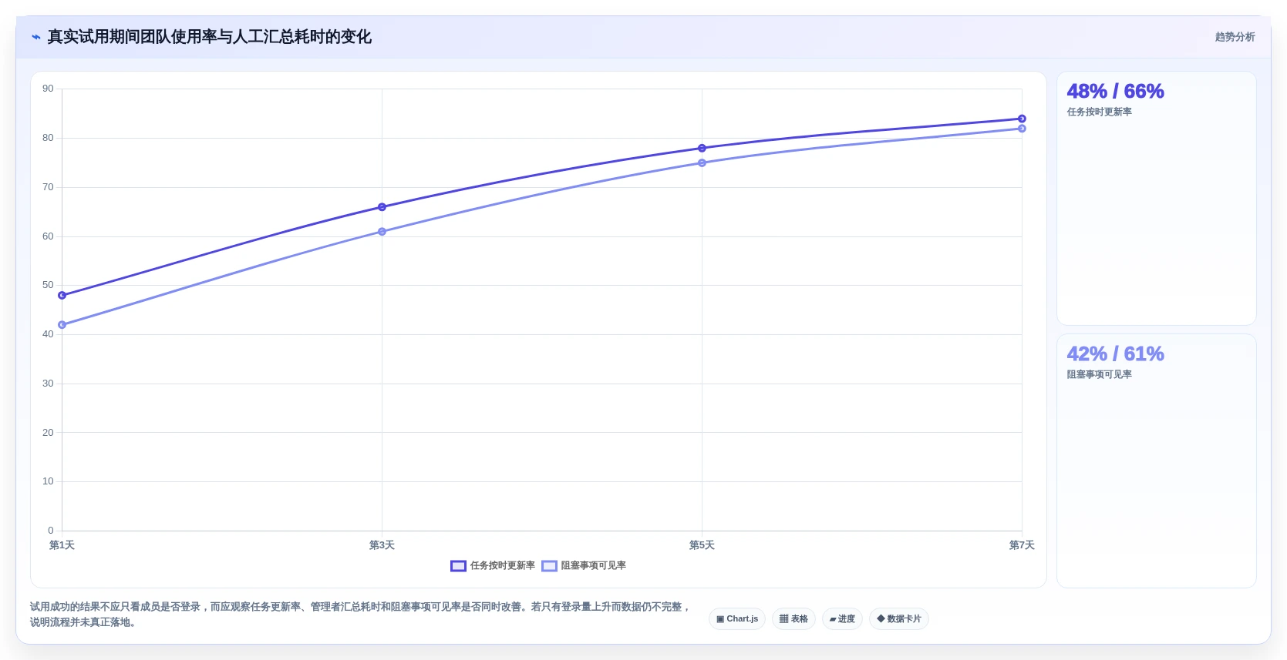Select the 第5天 point on 任务按时更新率 line

pyautogui.click(x=702, y=148)
